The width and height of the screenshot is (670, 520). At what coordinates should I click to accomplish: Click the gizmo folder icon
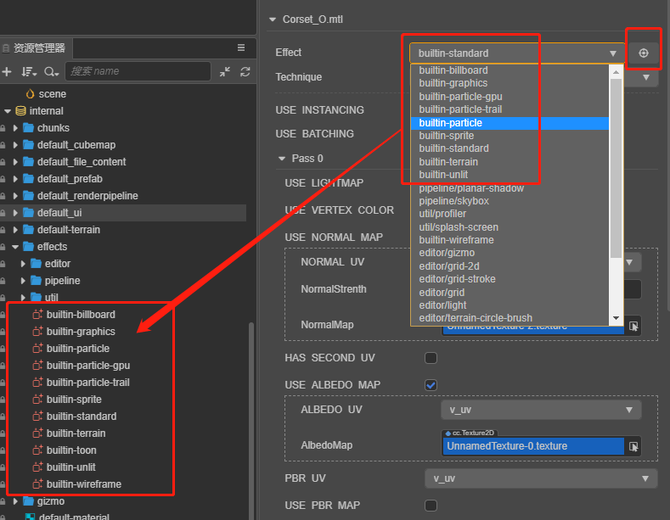[x=28, y=500]
